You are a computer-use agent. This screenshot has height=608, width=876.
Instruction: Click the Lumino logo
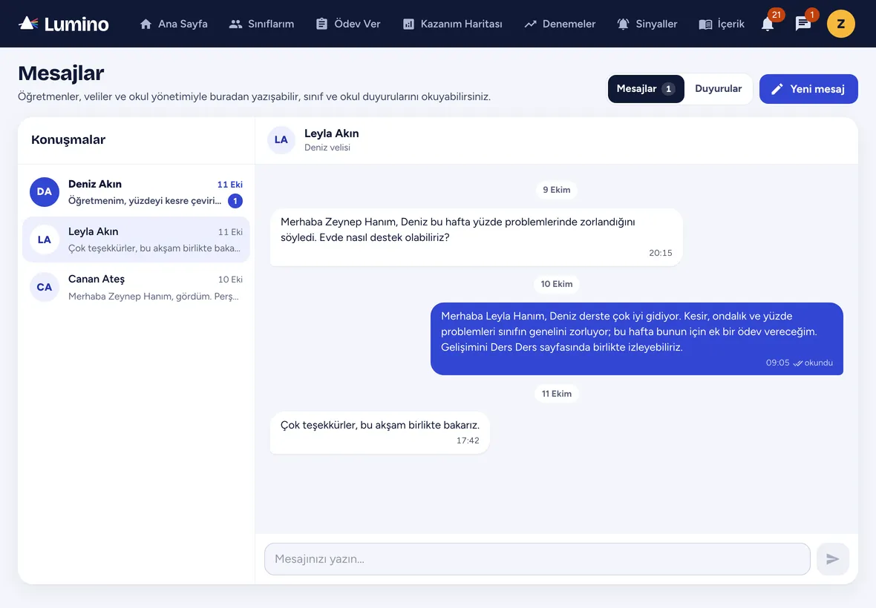pos(64,24)
